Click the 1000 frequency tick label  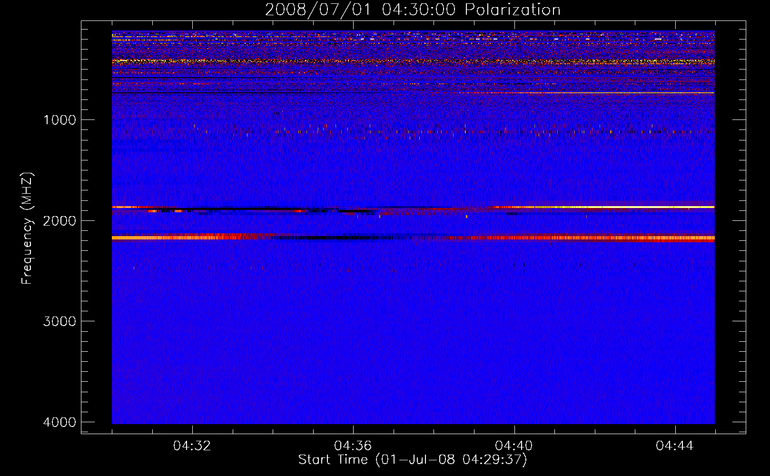(x=59, y=119)
